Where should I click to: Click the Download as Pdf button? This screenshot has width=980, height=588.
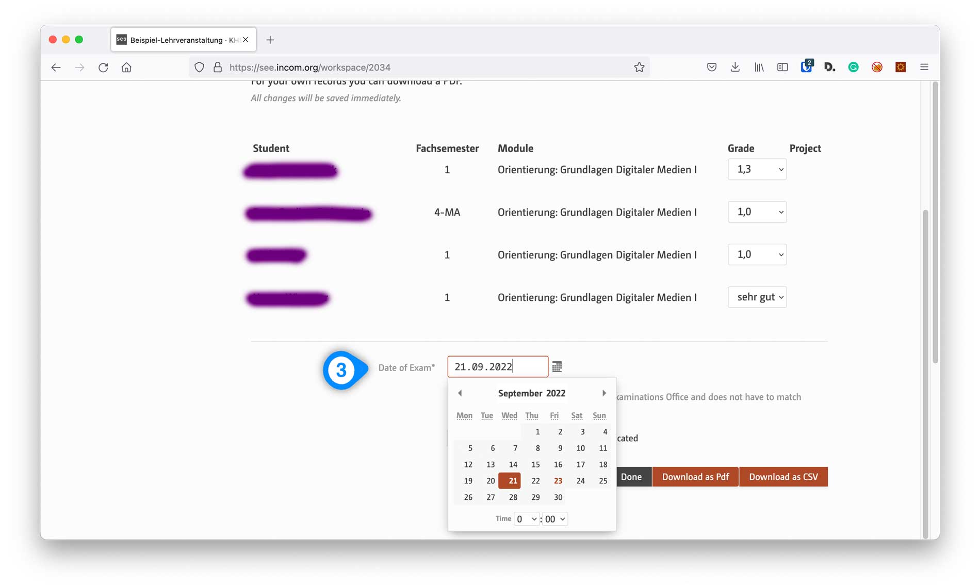[695, 477]
